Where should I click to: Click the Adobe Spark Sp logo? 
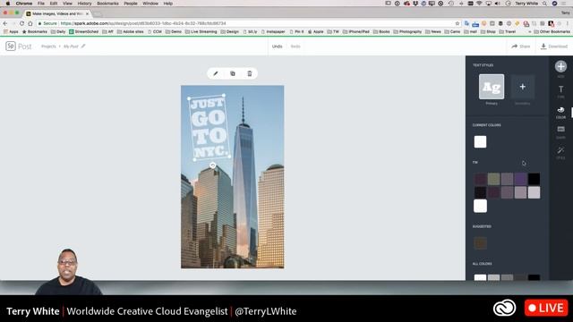[11, 46]
